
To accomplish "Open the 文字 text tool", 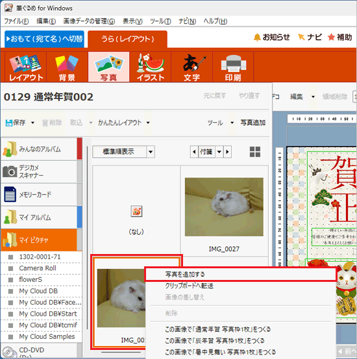I will point(191,67).
